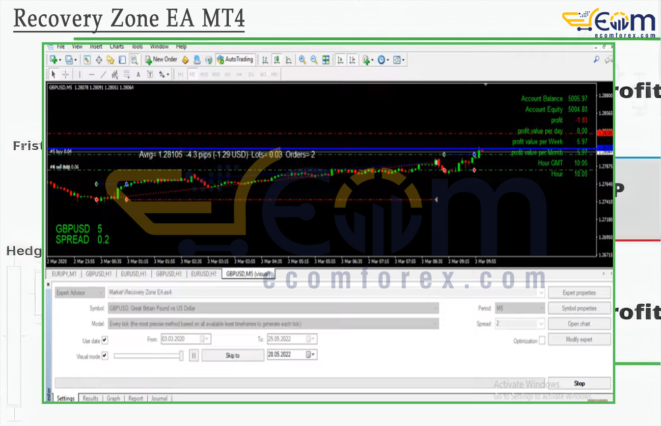Image resolution: width=661 pixels, height=426 pixels.
Task: Click the New Order toolbar button
Action: coord(161,59)
